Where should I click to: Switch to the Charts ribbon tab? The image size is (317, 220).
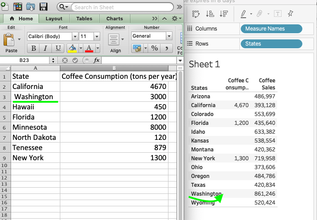(115, 19)
